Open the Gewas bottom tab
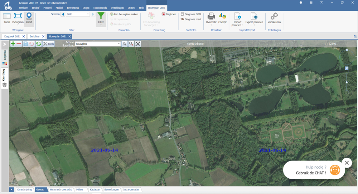Image resolution: width=358 pixels, height=194 pixels. coord(40,189)
